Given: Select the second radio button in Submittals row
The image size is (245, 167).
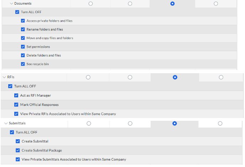Looking at the screenshot, I should click(x=130, y=123).
